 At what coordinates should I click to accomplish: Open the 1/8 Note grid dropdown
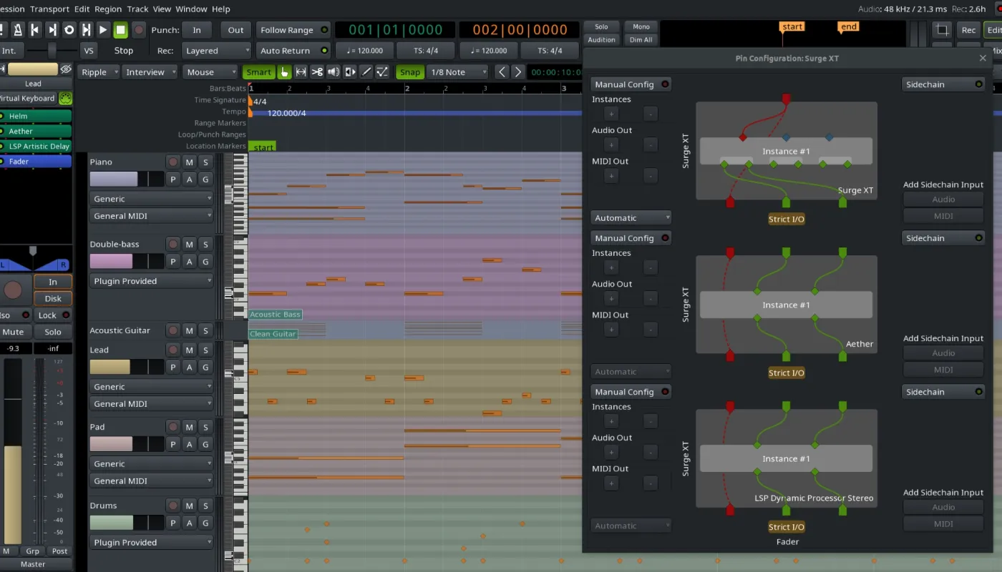pos(457,72)
